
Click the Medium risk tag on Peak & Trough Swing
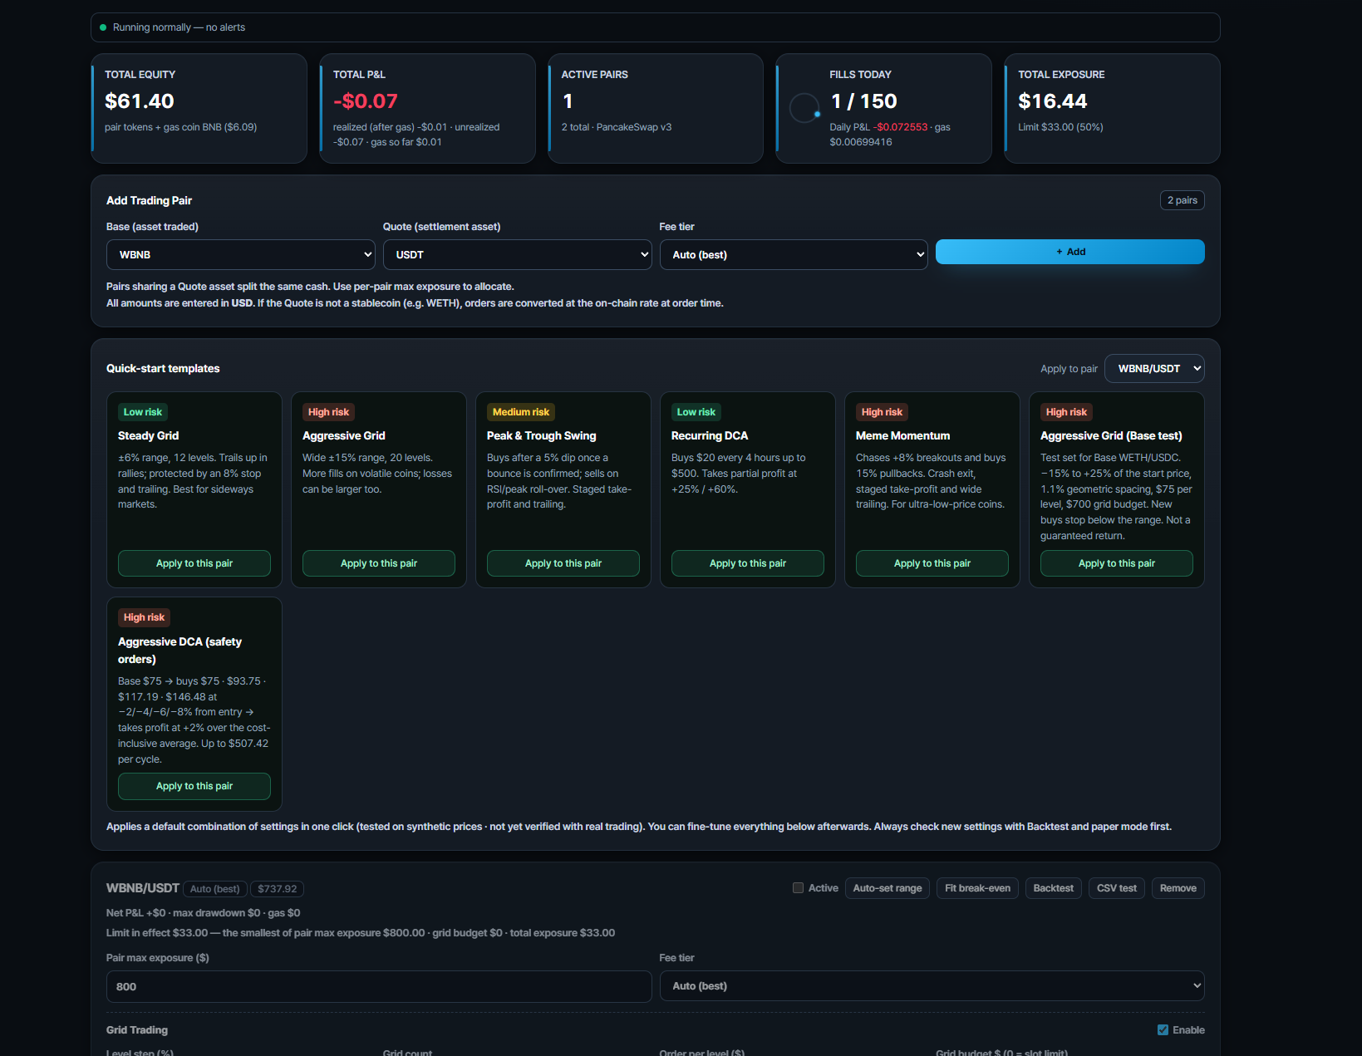click(521, 412)
